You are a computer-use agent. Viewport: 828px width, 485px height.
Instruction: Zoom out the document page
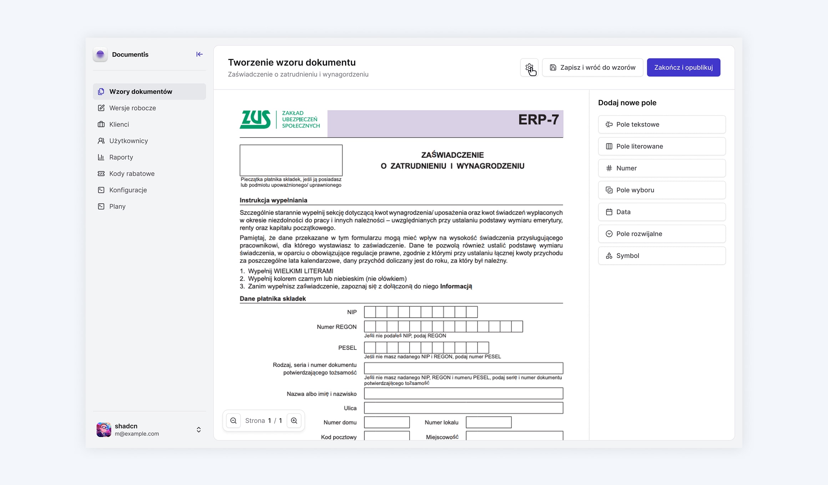pyautogui.click(x=233, y=421)
